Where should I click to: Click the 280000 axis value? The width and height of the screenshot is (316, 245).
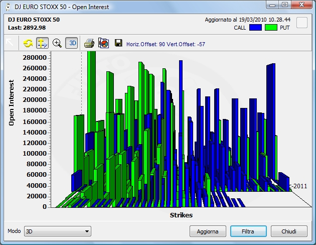[x=35, y=58]
